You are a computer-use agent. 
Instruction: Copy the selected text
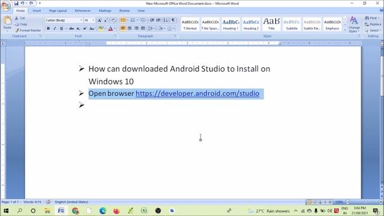(x=21, y=24)
